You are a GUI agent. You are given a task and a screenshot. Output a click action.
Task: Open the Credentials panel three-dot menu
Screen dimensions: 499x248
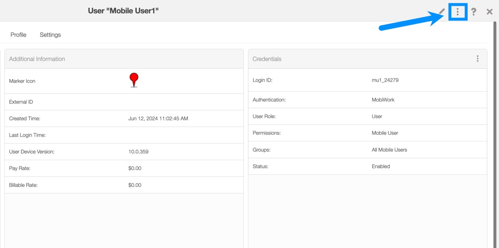pos(477,59)
